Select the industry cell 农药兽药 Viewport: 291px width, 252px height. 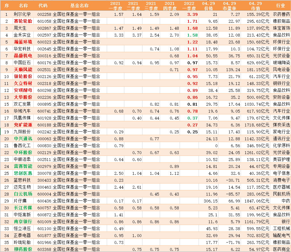pos(281,14)
